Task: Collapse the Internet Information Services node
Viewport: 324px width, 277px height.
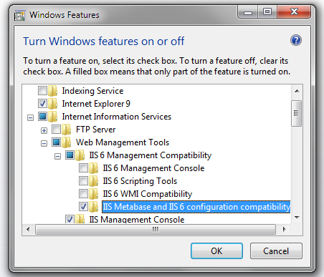Action: pos(30,117)
